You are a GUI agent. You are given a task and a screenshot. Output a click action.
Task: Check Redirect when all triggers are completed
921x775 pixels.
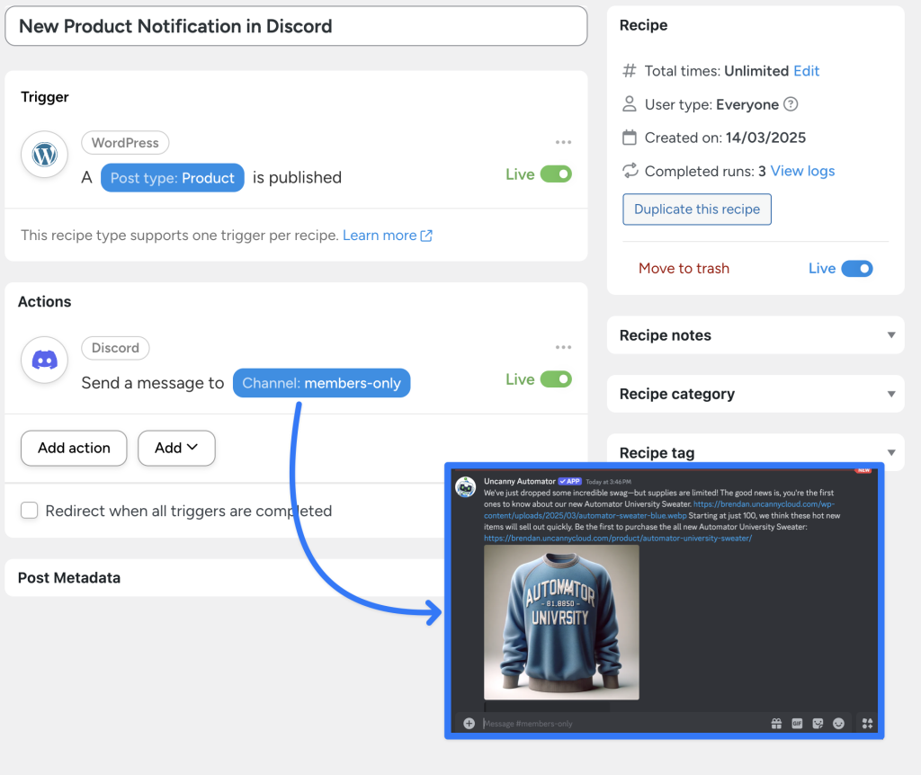[27, 510]
